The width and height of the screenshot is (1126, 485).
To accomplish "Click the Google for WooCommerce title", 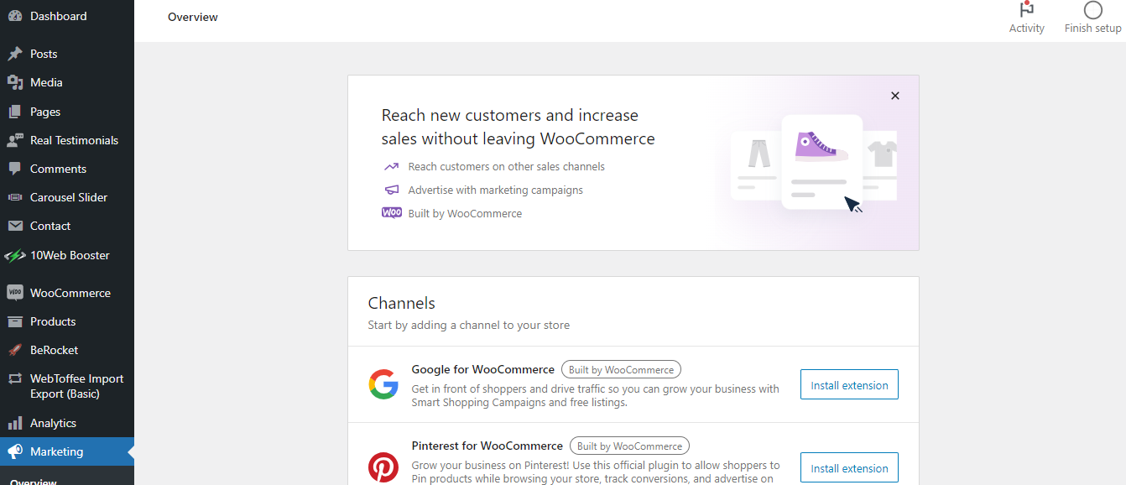I will 483,369.
